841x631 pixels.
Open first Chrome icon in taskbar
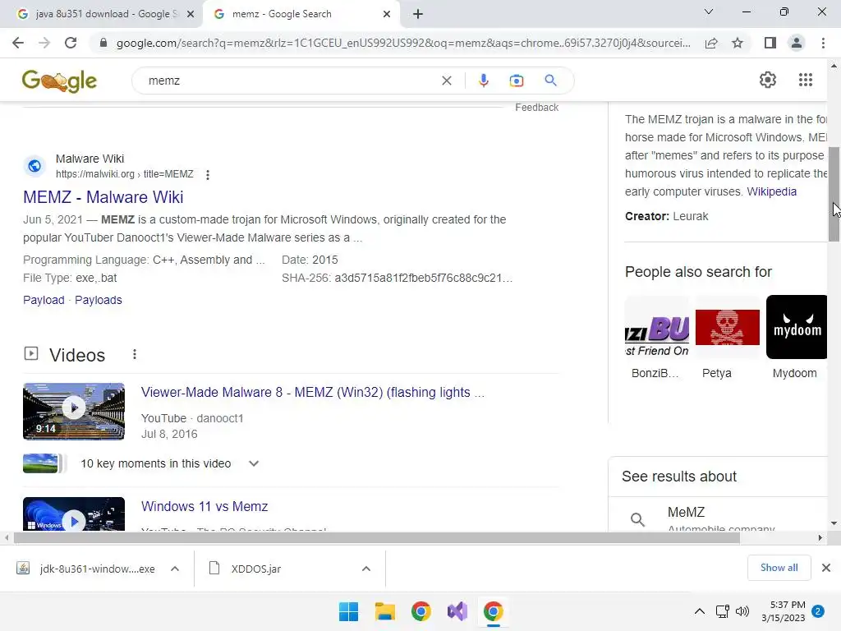pos(421,611)
